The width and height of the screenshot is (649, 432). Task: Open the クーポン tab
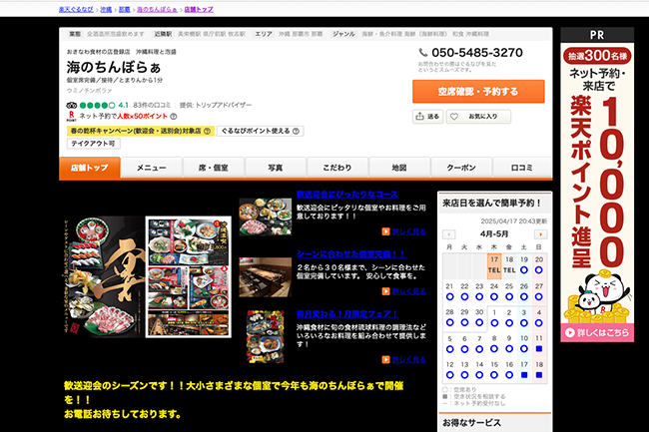(460, 168)
